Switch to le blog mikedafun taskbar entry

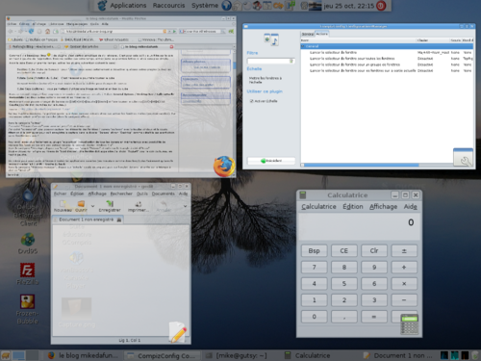(83, 355)
